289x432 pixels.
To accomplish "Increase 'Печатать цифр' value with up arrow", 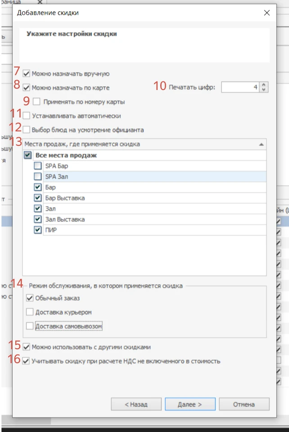I will (264, 85).
